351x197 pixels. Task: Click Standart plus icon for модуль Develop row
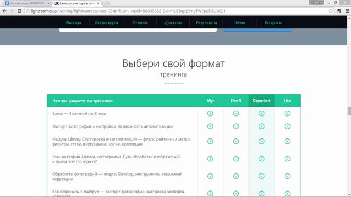(262, 176)
